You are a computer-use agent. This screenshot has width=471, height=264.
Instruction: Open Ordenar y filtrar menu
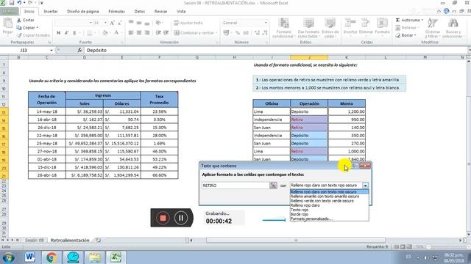tap(433, 28)
